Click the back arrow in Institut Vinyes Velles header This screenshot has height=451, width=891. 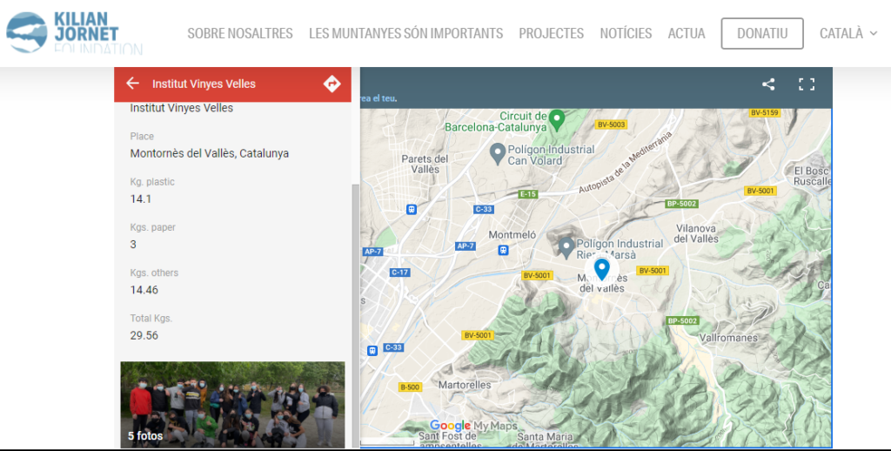click(132, 84)
